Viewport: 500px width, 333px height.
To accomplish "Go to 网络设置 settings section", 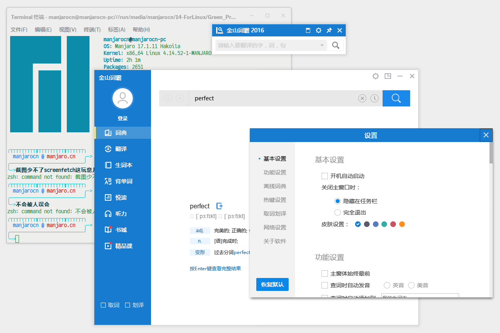I will pyautogui.click(x=275, y=227).
